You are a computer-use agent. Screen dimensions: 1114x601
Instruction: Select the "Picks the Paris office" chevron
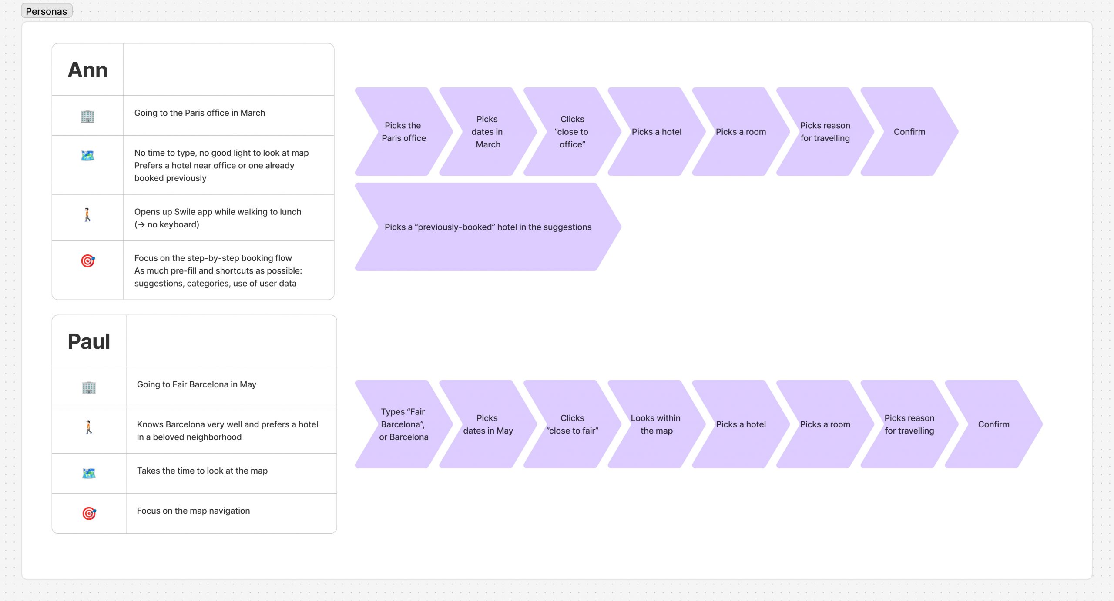click(x=403, y=132)
